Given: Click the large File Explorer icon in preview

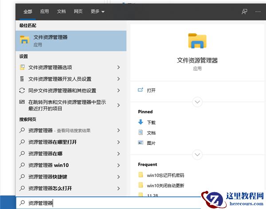Looking at the screenshot, I should [197, 41].
